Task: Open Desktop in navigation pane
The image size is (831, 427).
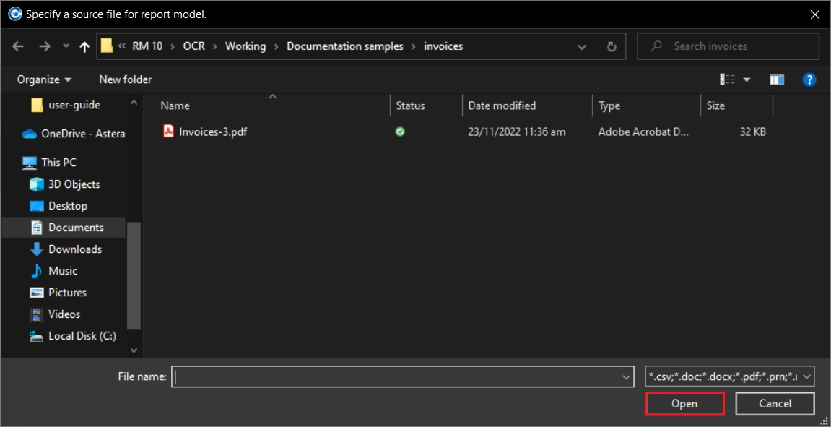Action: (58, 206)
